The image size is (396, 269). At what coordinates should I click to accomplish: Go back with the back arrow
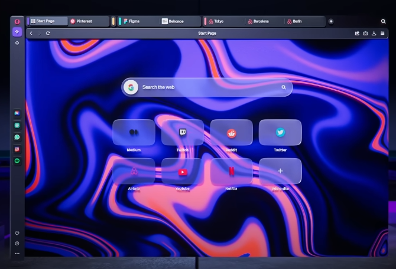[x=31, y=33]
